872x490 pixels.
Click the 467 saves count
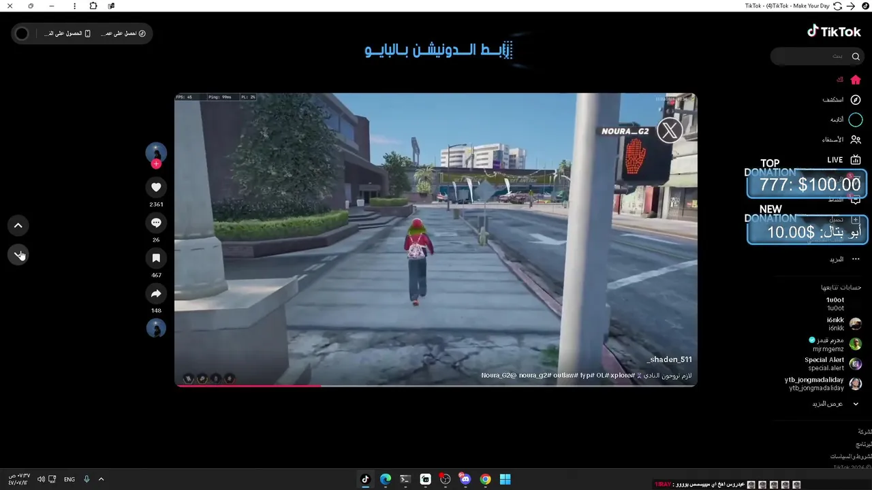156,275
